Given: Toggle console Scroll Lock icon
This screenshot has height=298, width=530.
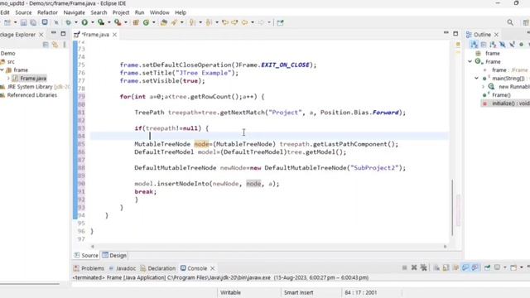Looking at the screenshot, I should coord(446,267).
